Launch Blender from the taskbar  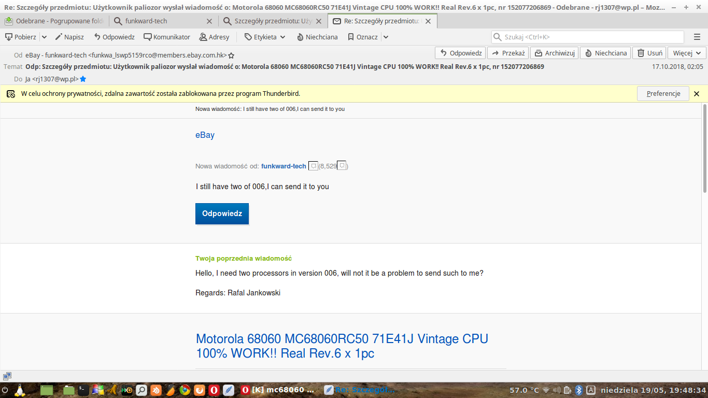pyautogui.click(x=155, y=390)
